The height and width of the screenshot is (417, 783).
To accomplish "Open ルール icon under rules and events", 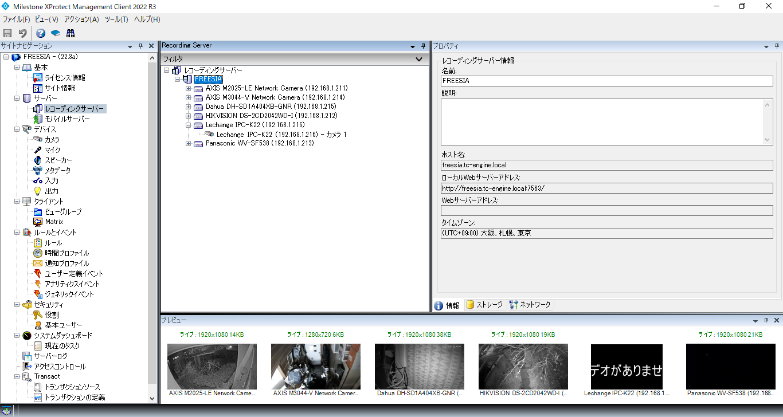I will point(38,243).
